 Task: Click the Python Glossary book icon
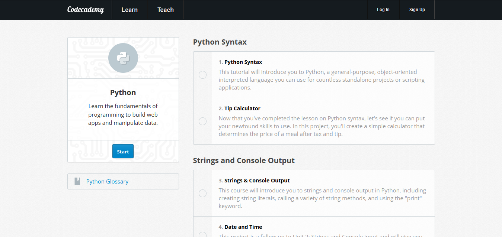pos(77,181)
